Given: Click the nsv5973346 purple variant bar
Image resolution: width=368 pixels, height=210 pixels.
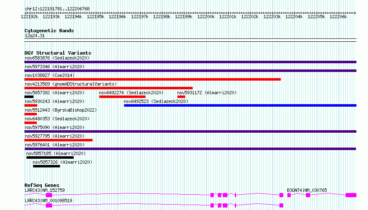Looking at the screenshot, I should click(190, 71).
